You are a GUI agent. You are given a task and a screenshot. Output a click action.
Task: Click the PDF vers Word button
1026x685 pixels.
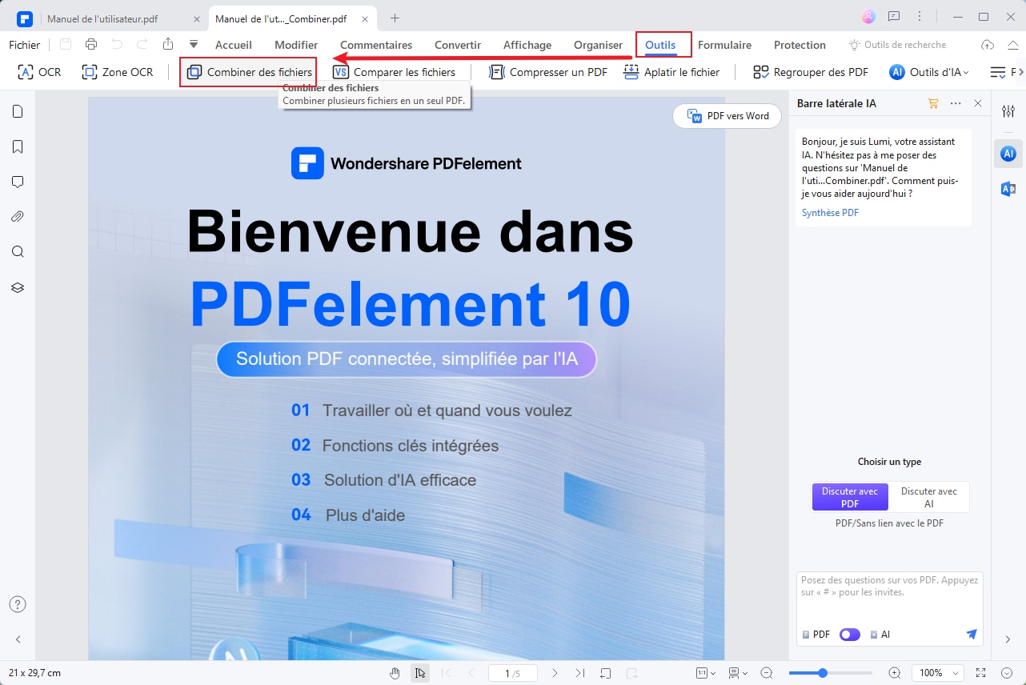(x=727, y=116)
